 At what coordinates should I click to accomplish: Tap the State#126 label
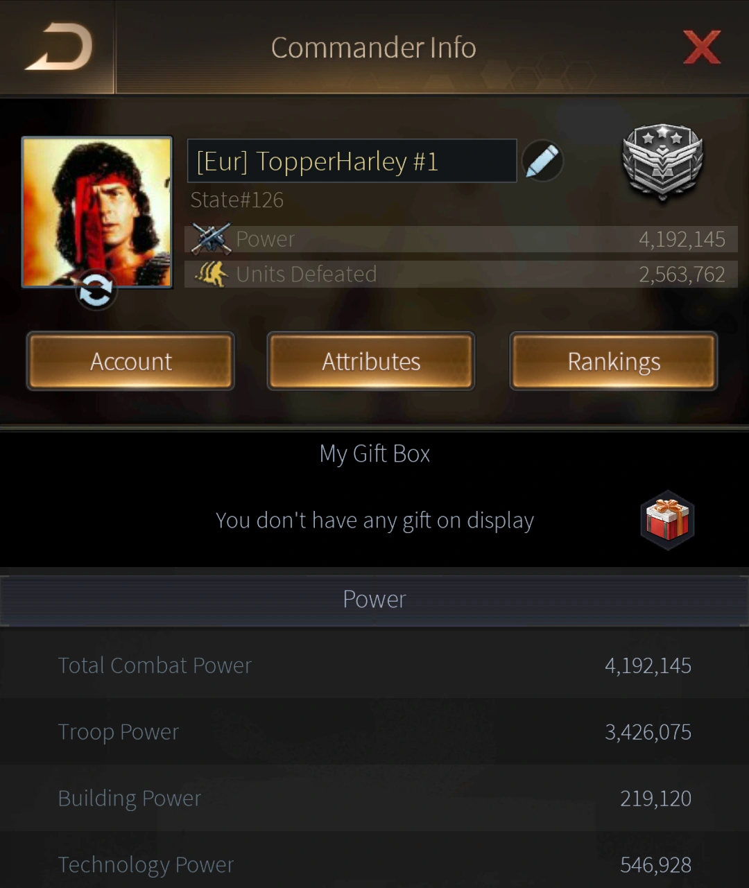point(237,200)
